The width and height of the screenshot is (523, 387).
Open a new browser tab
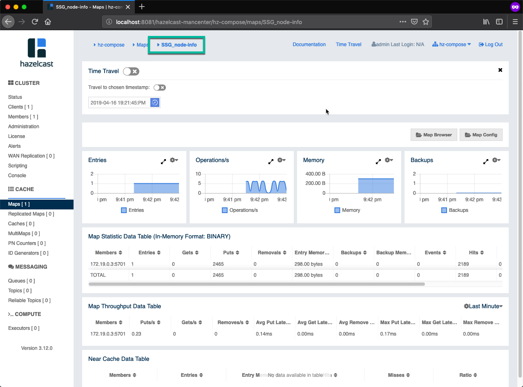click(142, 7)
